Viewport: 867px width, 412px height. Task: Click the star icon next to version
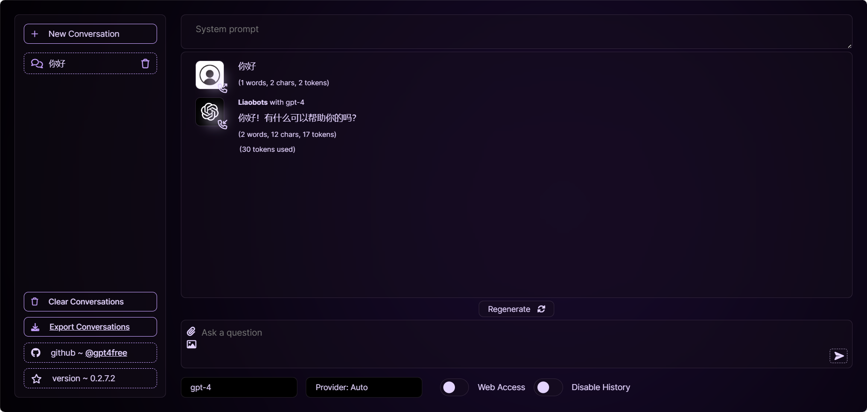pyautogui.click(x=36, y=379)
